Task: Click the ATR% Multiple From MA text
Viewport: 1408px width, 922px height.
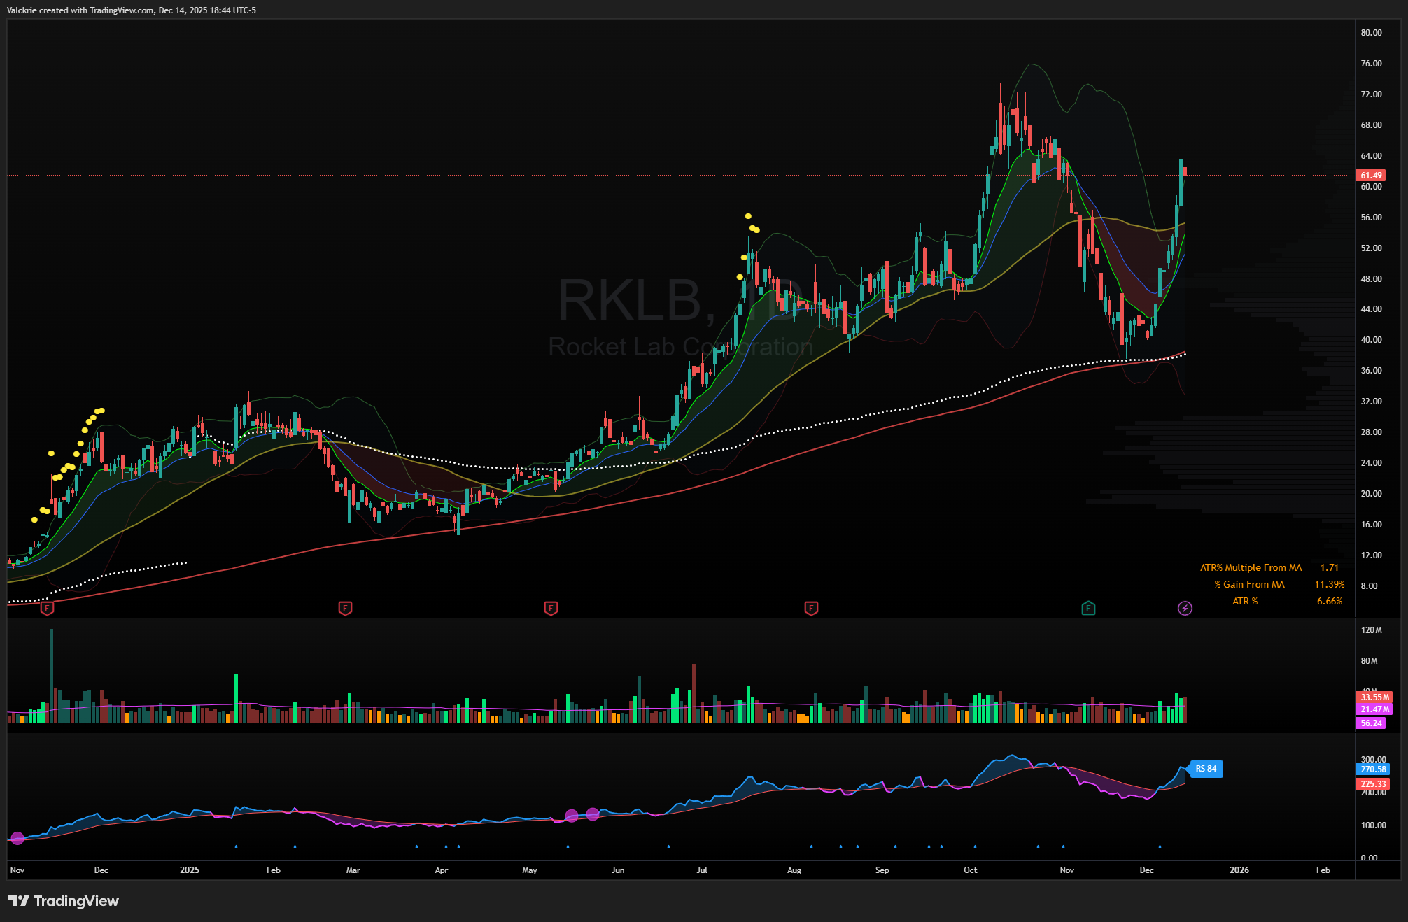Action: point(1251,567)
